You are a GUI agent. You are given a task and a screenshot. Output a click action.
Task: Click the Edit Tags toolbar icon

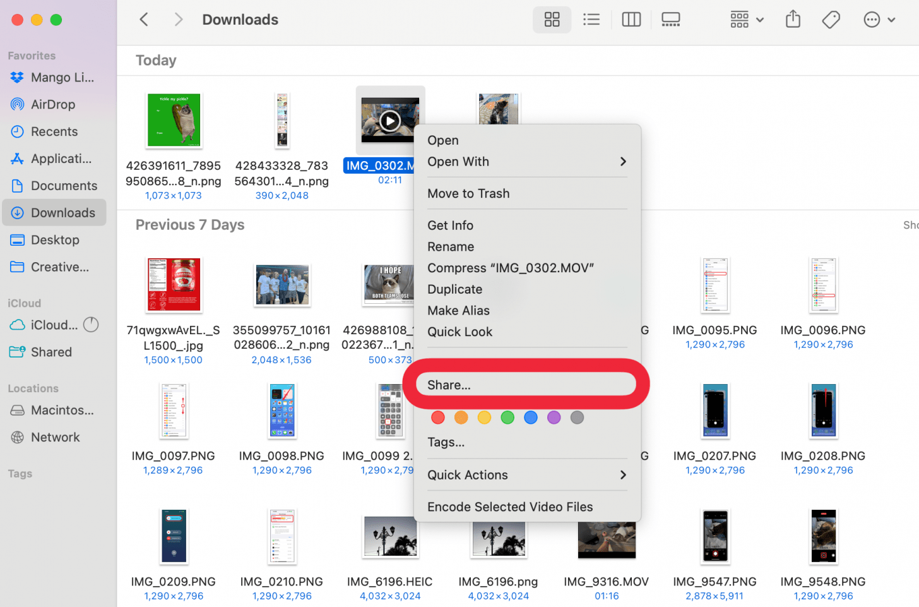(831, 20)
